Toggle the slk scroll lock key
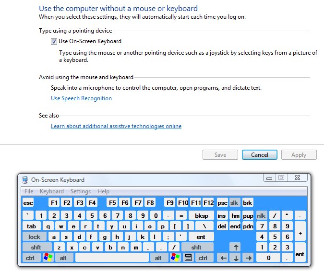This screenshot has width=324, height=272. (234, 202)
